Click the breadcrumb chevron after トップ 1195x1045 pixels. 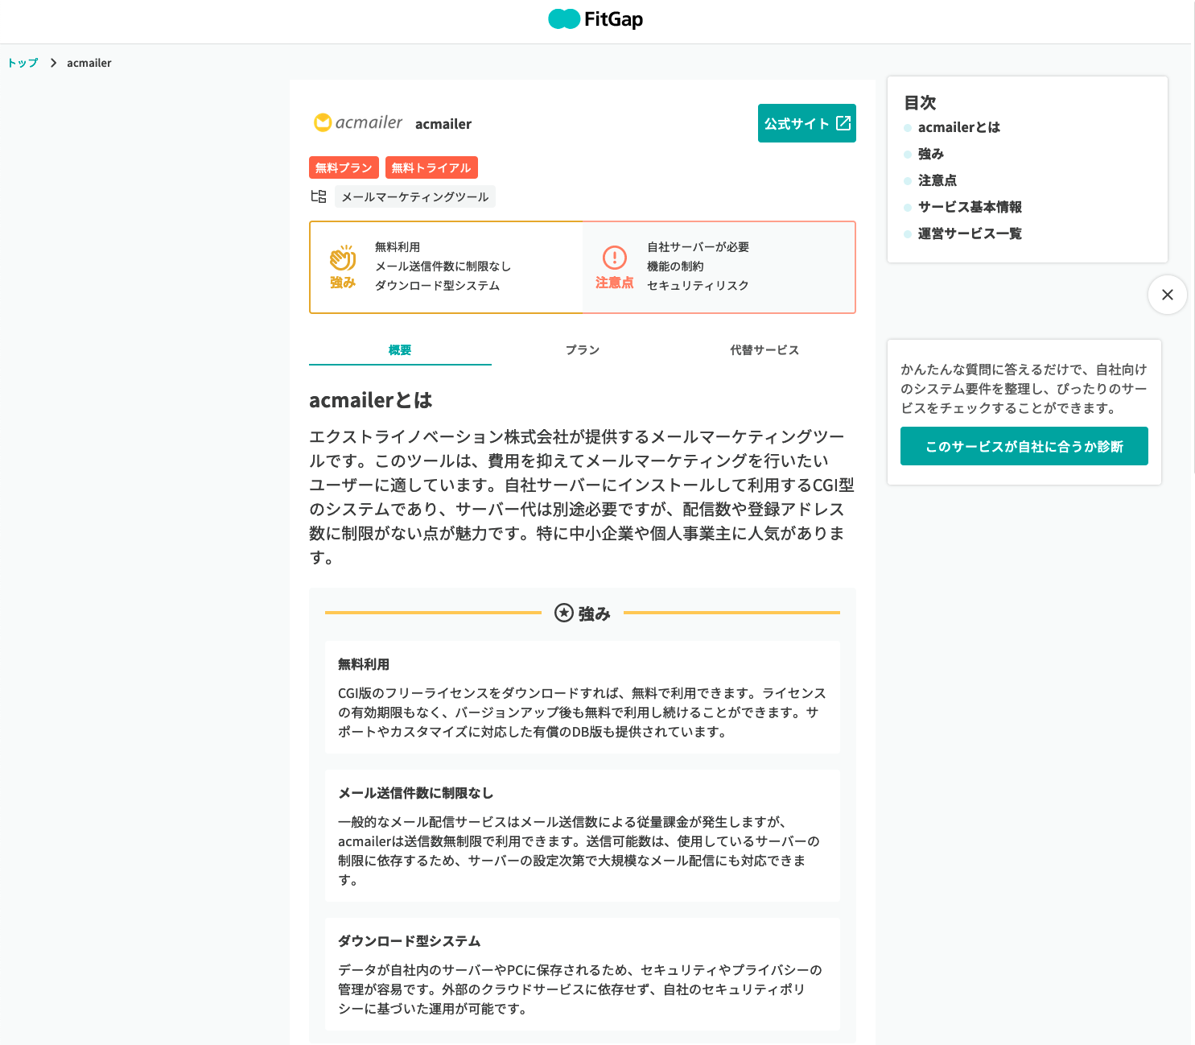(x=53, y=63)
